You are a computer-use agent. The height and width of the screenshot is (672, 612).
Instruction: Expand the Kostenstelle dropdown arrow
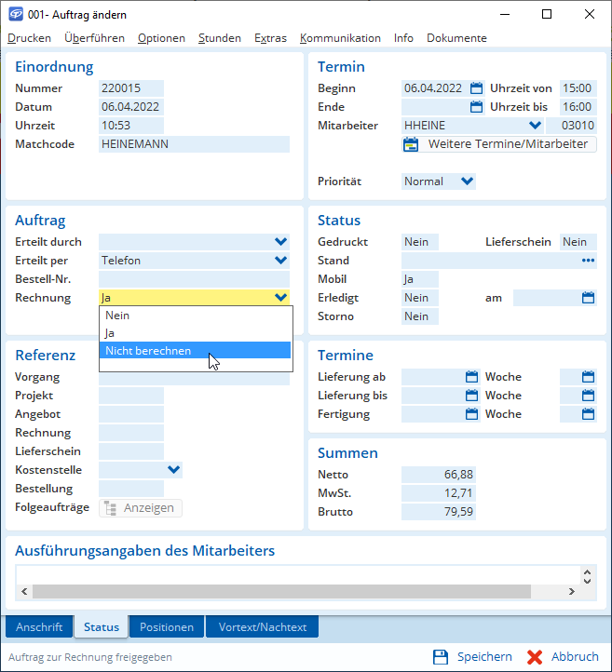click(x=173, y=470)
